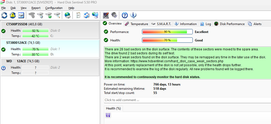Viewport: 271px width, 124px height.
Task: Click the Health 70% bar in Overview
Action: [167, 40]
